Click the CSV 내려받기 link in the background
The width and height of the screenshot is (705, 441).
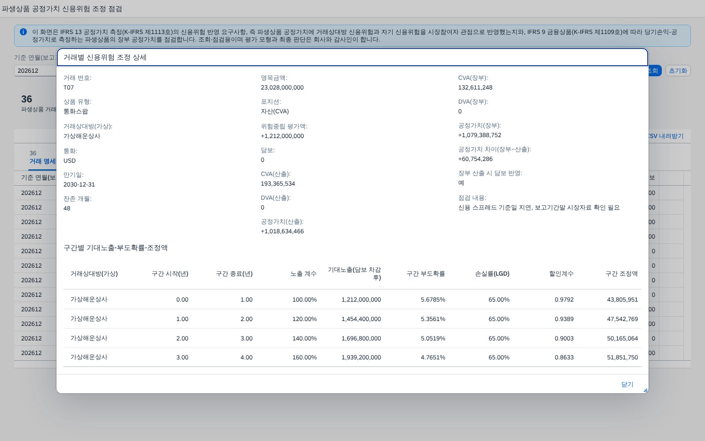[666, 136]
